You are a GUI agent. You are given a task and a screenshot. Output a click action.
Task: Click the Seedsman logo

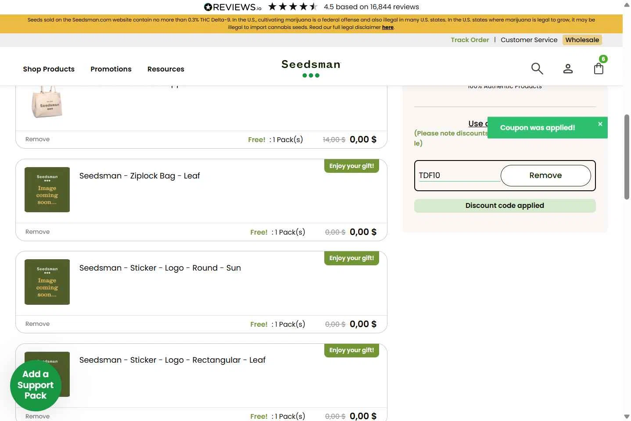[311, 68]
